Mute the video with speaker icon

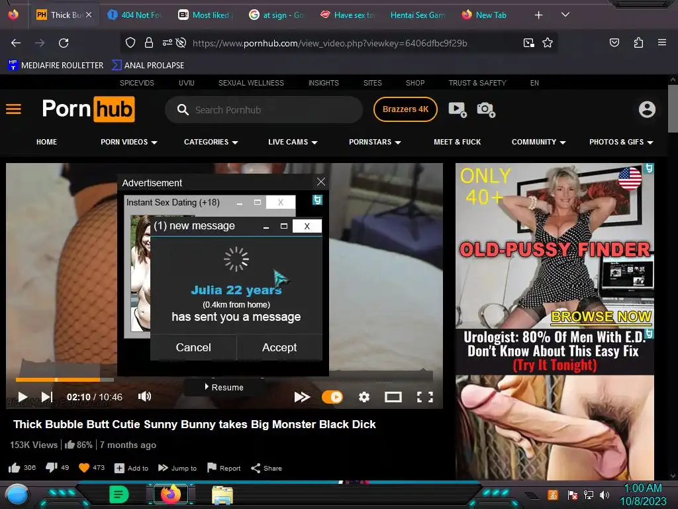click(144, 396)
